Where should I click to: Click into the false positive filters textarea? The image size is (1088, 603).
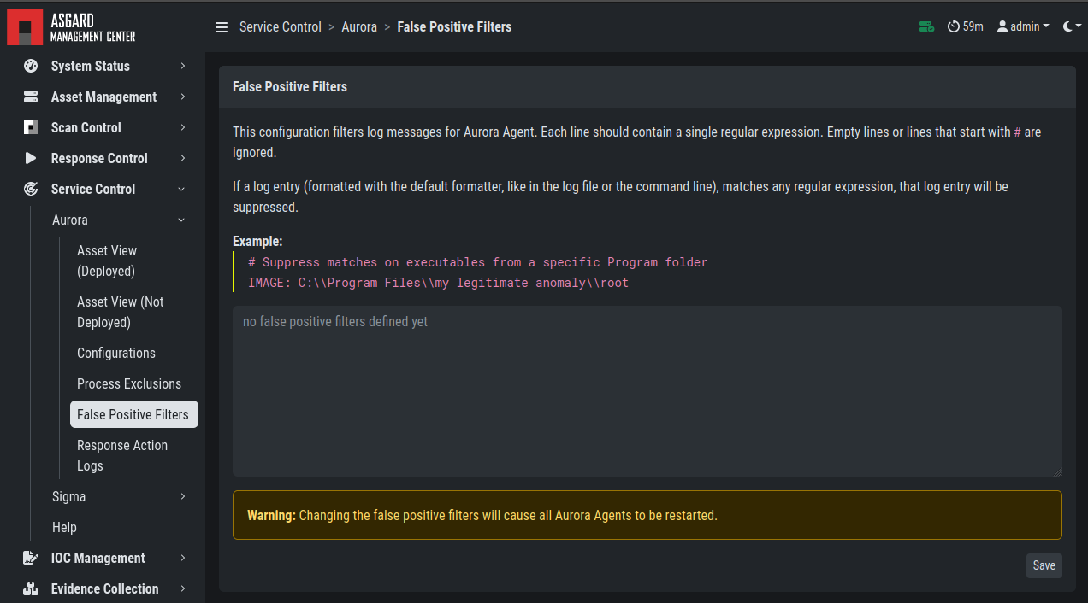tap(647, 391)
